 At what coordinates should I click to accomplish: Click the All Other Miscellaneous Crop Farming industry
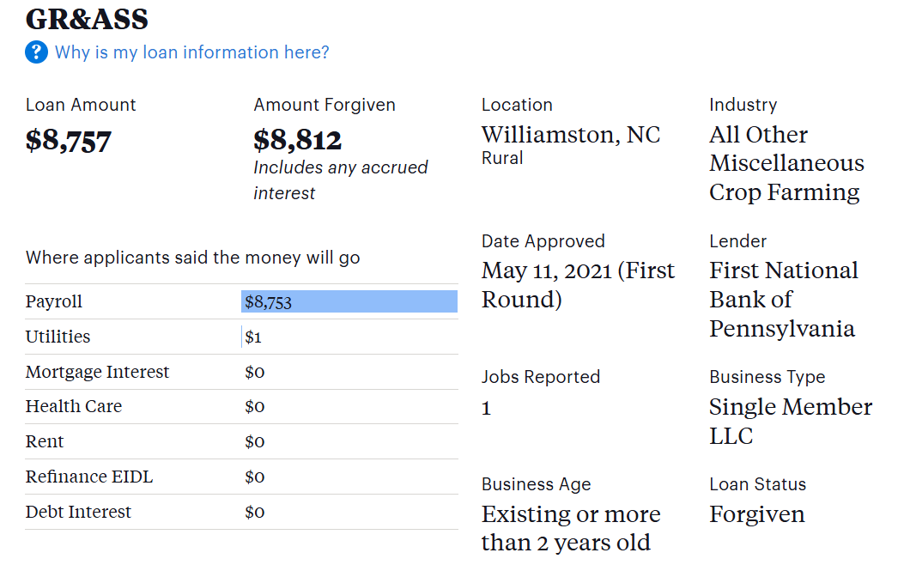pos(786,164)
